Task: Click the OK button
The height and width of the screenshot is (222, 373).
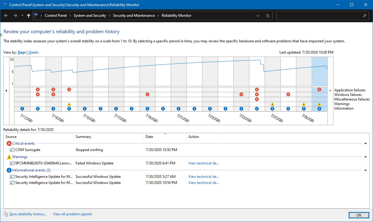Action: (x=359, y=215)
